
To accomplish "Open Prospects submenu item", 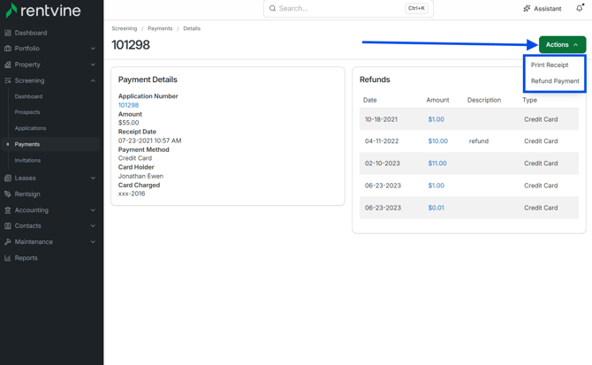I will coord(27,112).
